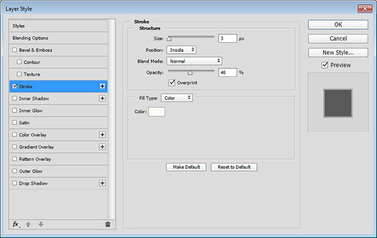Click the trash delete effect icon
Screen dimensions: 377x238
tap(107, 224)
